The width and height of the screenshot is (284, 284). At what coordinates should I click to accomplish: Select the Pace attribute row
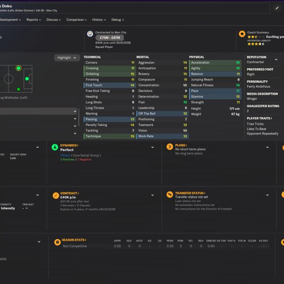tap(215, 91)
